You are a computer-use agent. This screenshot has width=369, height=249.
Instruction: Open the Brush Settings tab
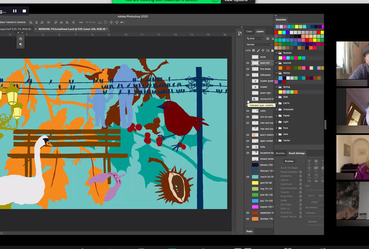click(295, 153)
